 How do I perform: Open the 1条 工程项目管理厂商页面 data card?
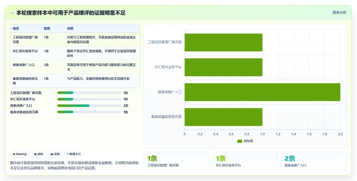[177, 161]
